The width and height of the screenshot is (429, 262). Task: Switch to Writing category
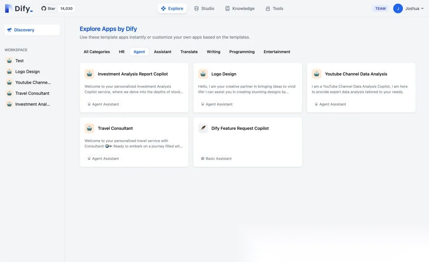tap(213, 52)
